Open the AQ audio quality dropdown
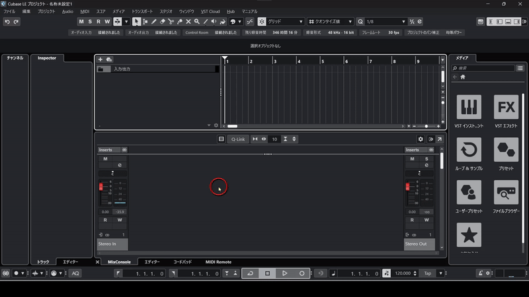The height and width of the screenshot is (297, 529). coord(75,273)
